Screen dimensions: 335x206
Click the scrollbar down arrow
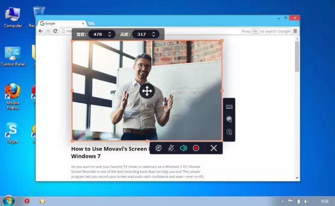[x=297, y=178]
